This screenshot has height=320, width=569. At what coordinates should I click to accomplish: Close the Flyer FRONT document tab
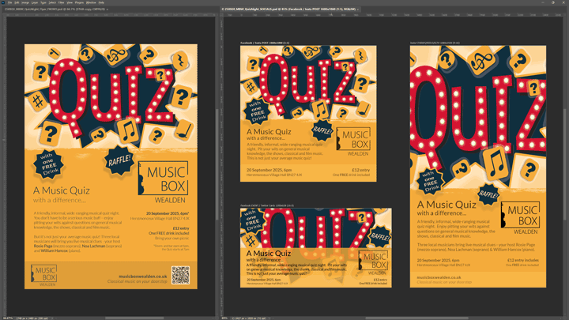click(108, 9)
